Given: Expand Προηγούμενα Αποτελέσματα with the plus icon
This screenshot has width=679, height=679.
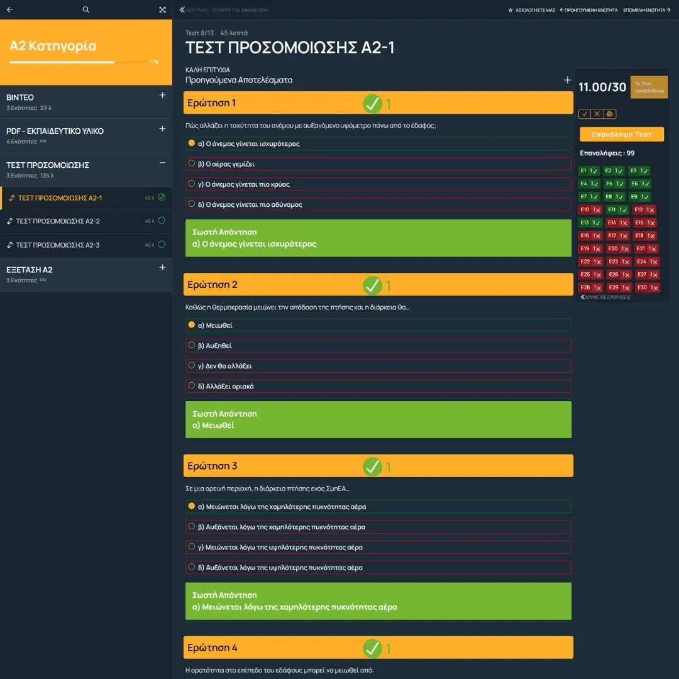Looking at the screenshot, I should point(567,80).
